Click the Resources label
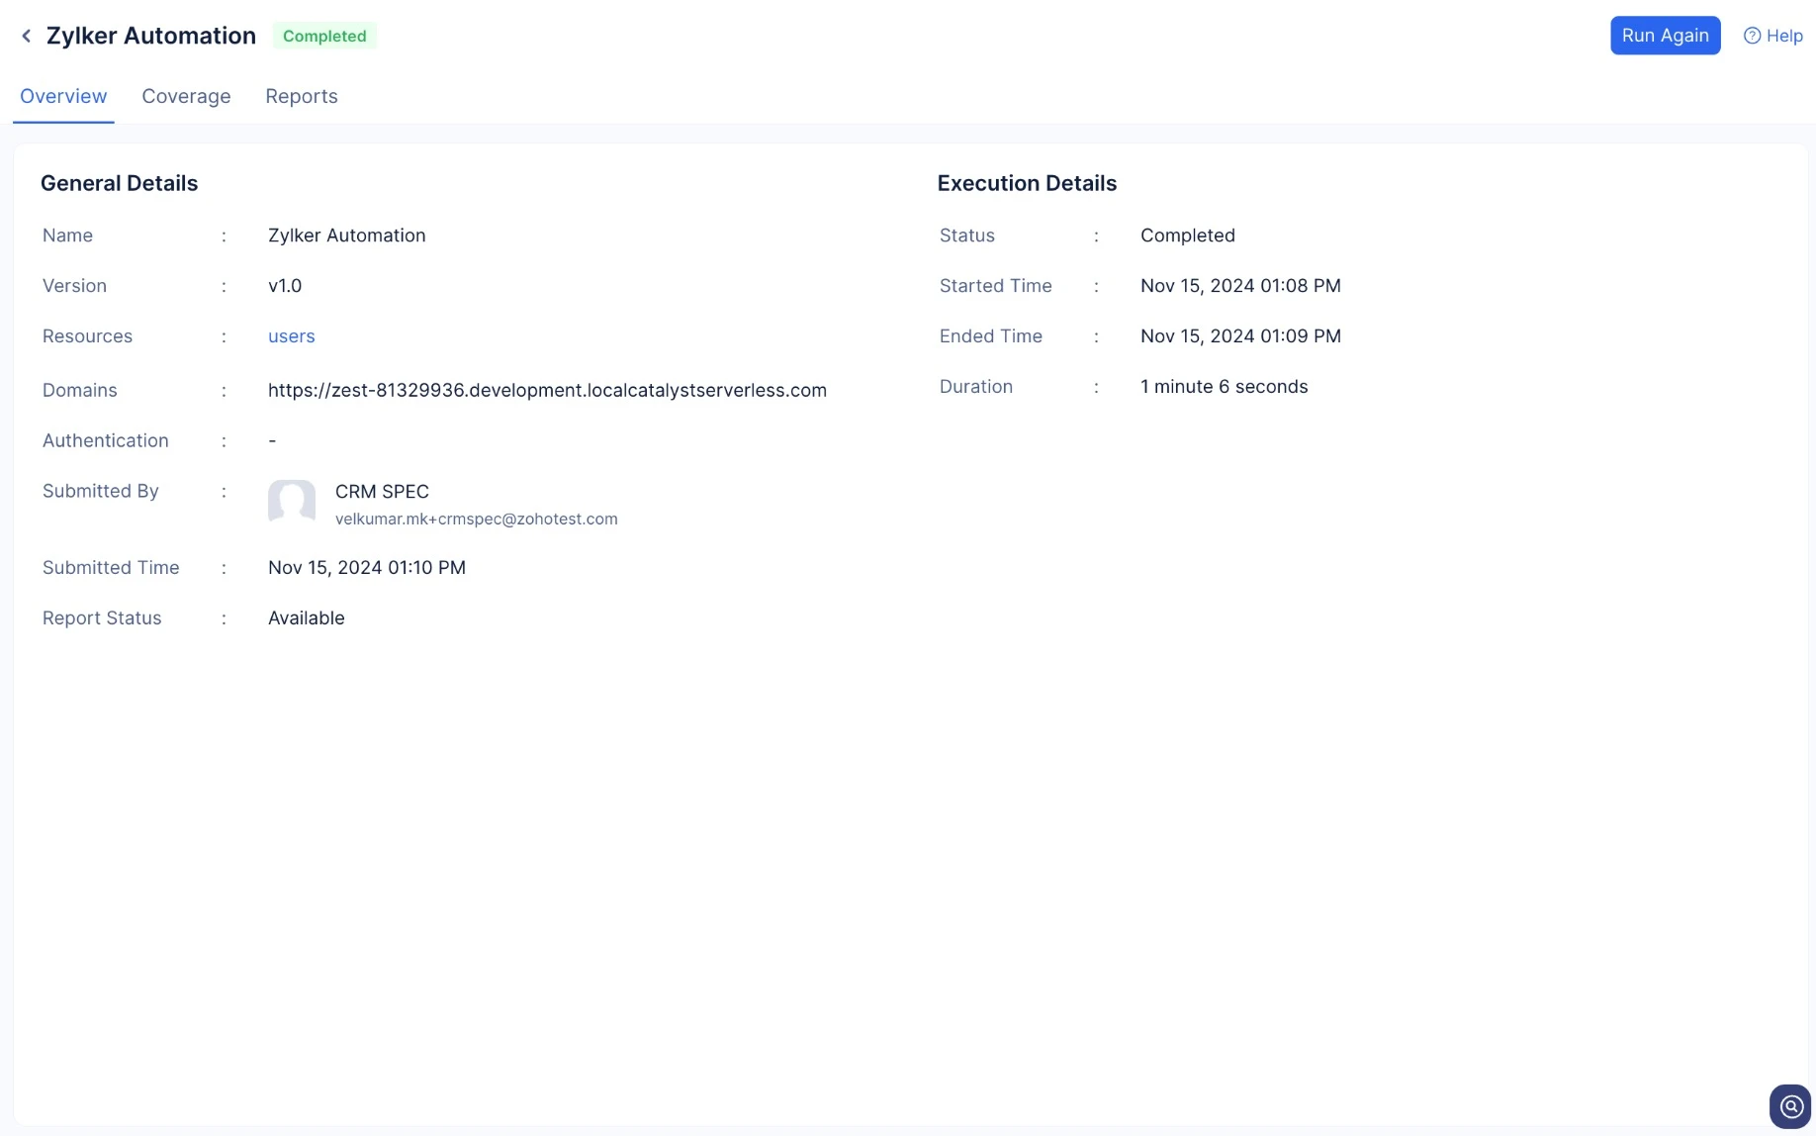 pos(87,336)
